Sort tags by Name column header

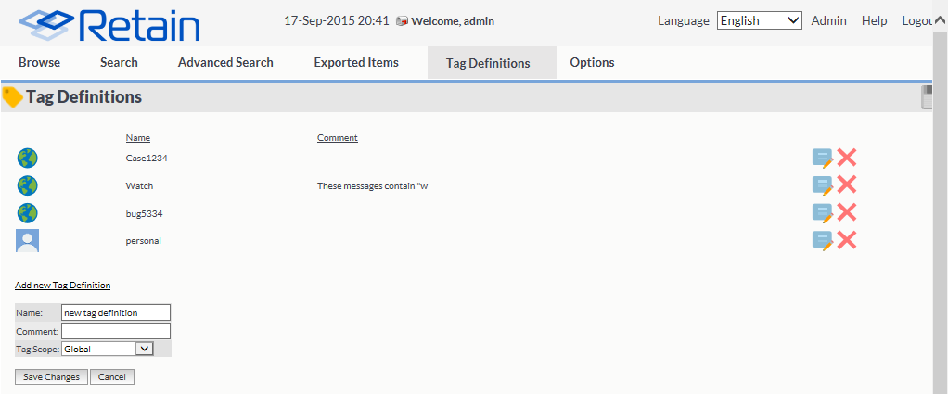(137, 138)
